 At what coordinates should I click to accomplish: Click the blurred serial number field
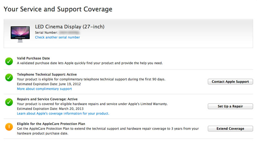click(69, 32)
